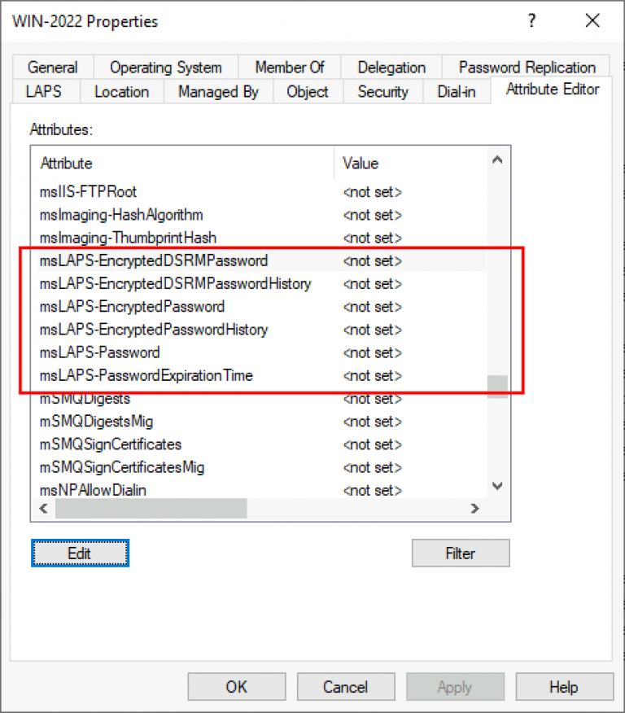625x713 pixels.
Task: Select msLAPS-Password attribute row
Action: coord(100,352)
